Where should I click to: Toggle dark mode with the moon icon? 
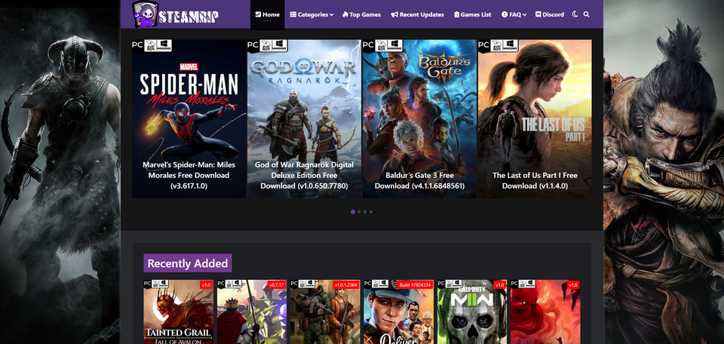(575, 14)
